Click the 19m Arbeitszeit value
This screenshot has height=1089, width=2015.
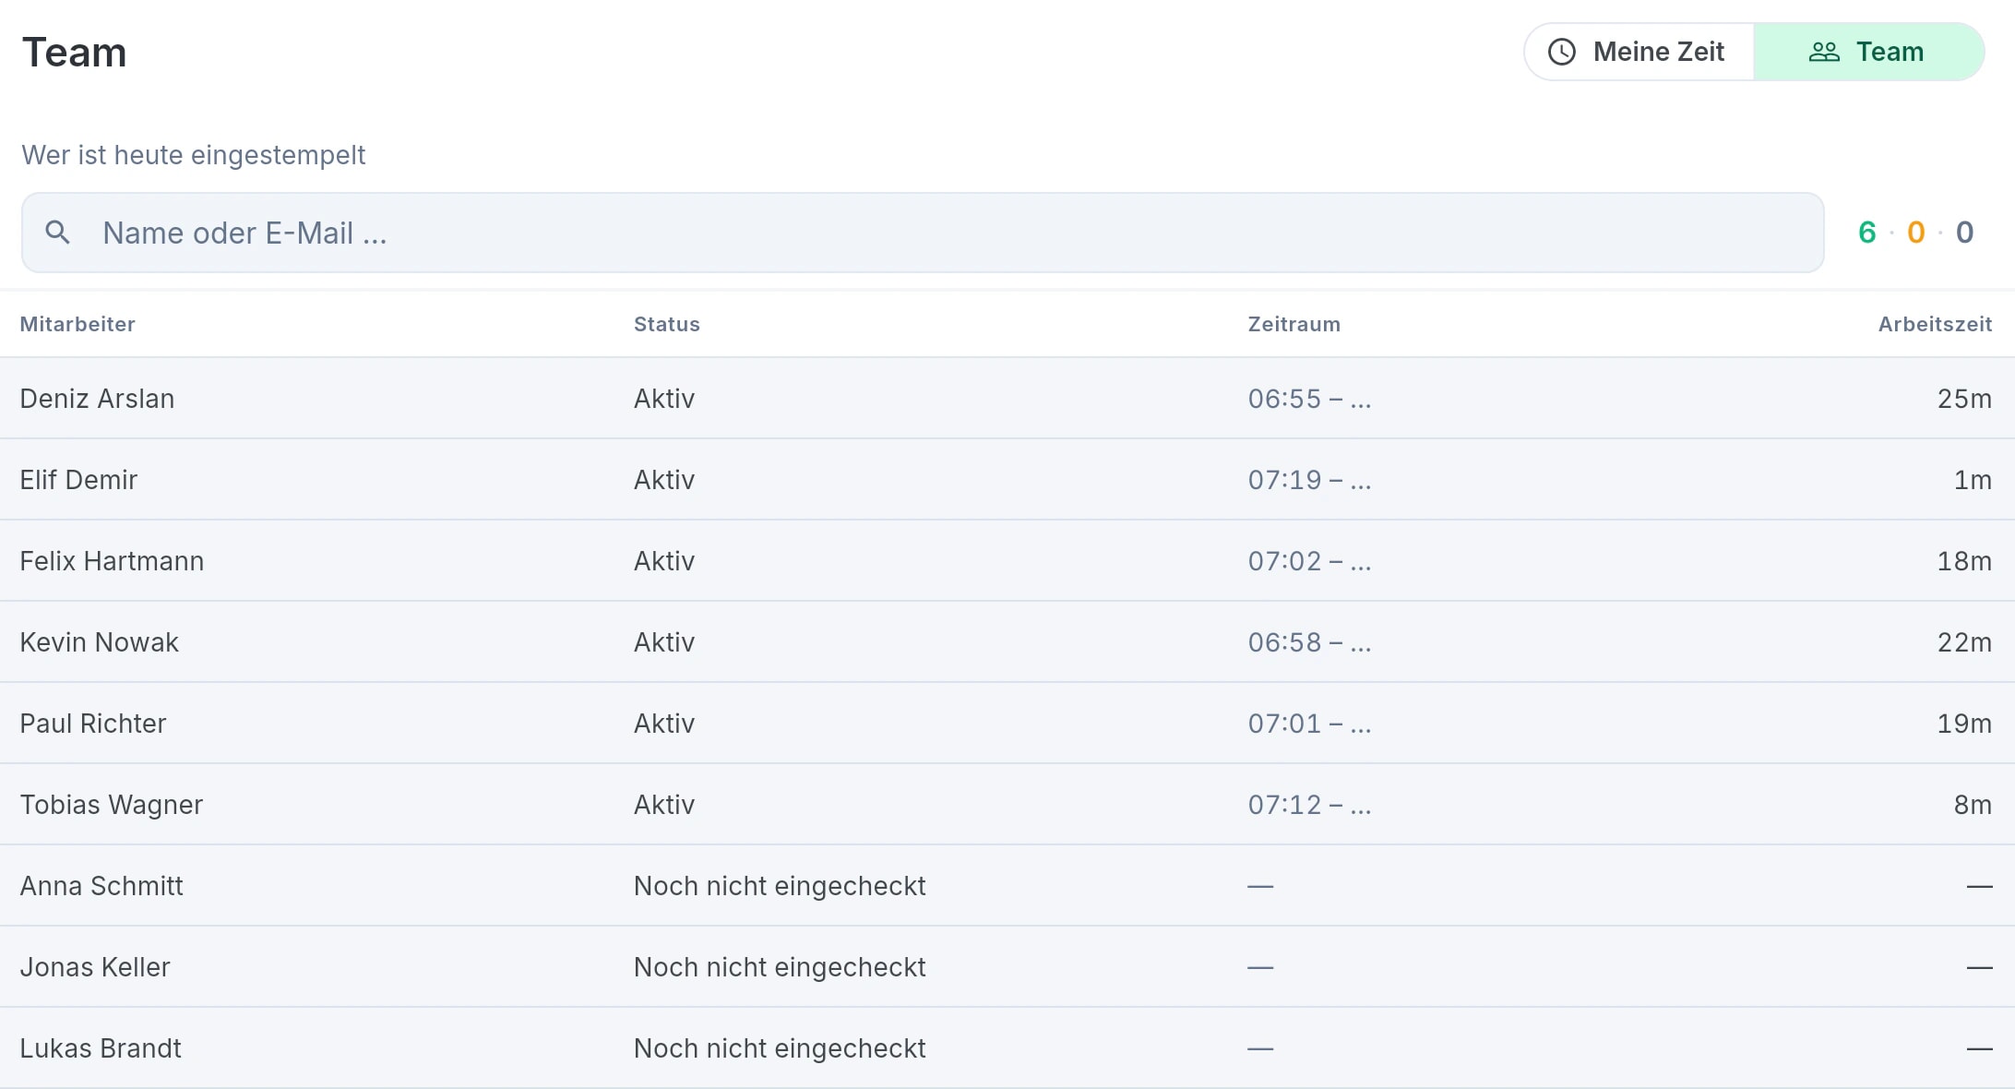click(1964, 724)
